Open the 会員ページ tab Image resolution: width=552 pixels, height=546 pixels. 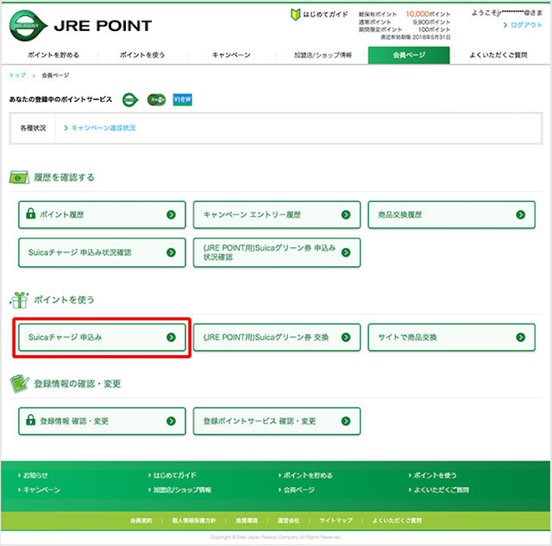(408, 55)
